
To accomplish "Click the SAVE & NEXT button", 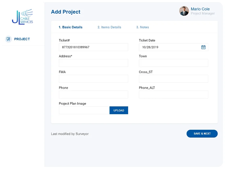I will click(x=202, y=133).
